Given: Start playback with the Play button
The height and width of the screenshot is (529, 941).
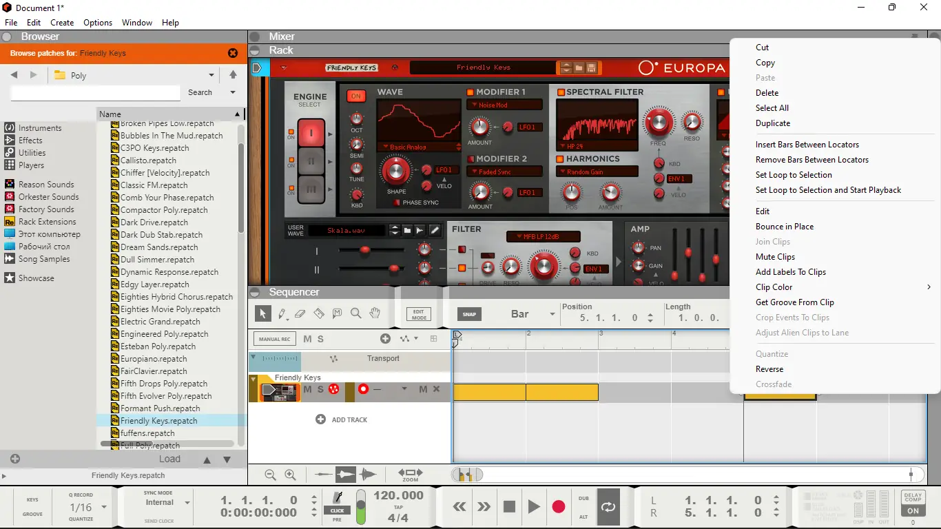Looking at the screenshot, I should coord(534,507).
